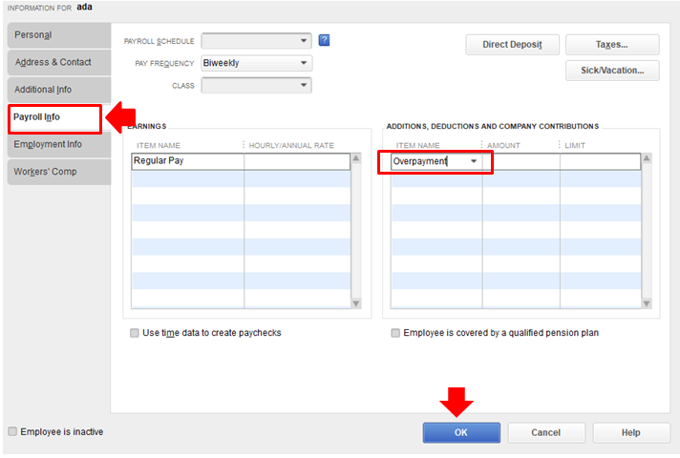680x458 pixels.
Task: Click the hourly/annual rate cell for Regular Pay
Action: point(297,161)
